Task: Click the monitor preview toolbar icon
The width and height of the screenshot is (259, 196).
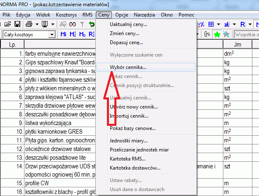Action: pyautogui.click(x=44, y=24)
